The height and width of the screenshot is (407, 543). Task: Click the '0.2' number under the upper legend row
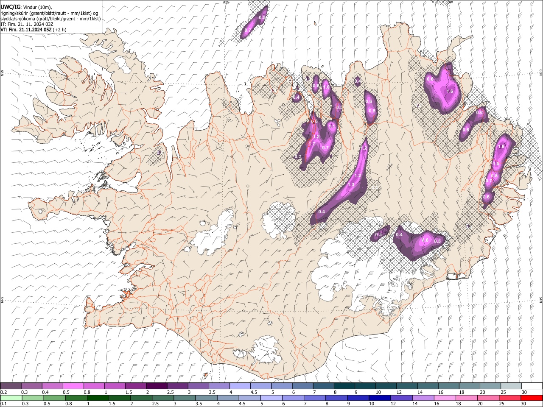(x=3, y=392)
